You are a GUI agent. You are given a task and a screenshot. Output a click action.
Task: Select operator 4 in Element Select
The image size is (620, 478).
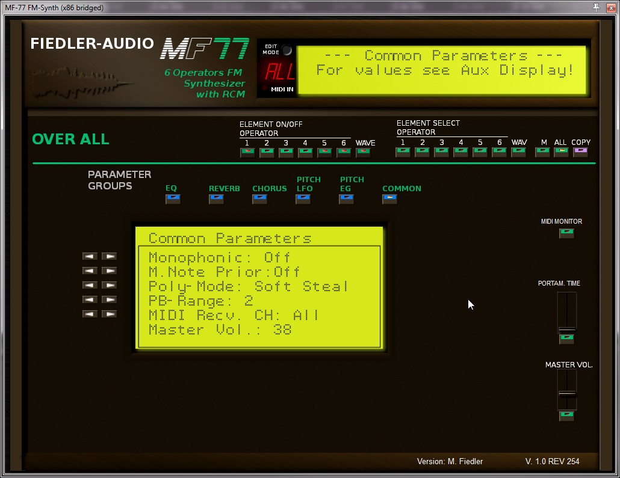click(460, 152)
